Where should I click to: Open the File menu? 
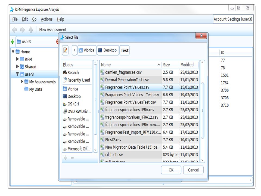point(15,19)
